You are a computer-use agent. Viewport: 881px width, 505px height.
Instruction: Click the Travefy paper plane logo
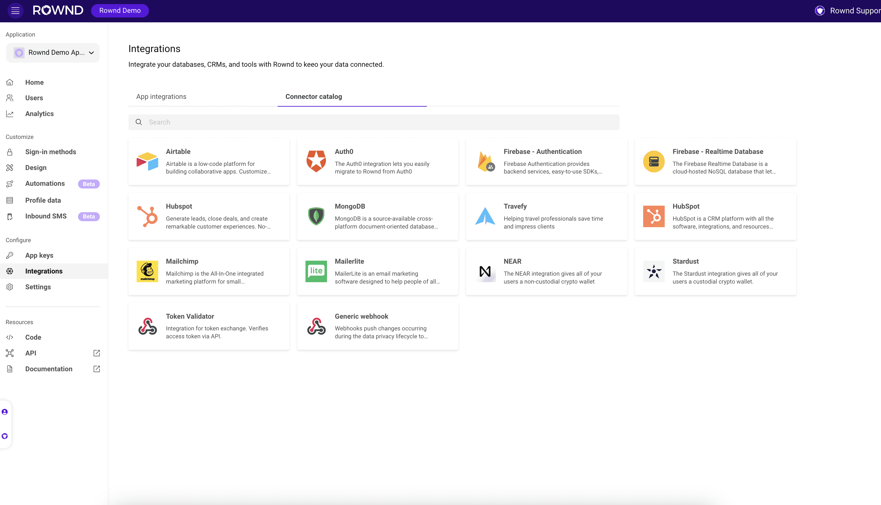coord(485,217)
